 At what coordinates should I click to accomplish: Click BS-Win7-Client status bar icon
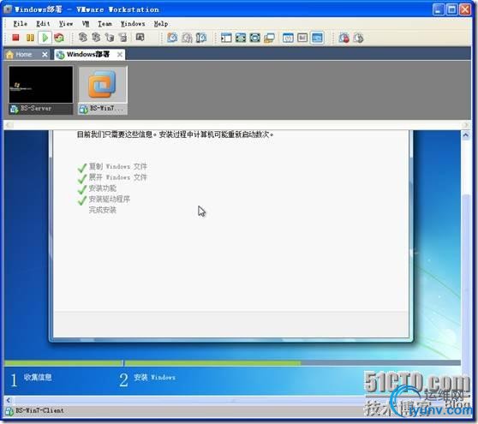tap(9, 411)
